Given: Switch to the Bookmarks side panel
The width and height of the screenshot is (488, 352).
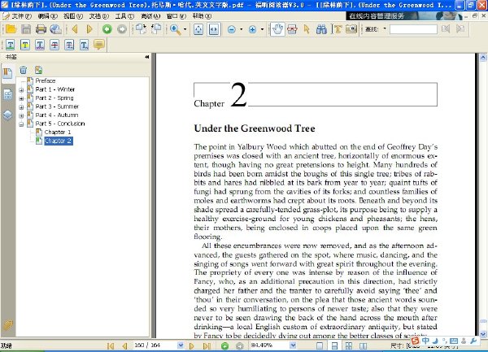Looking at the screenshot, I should [x=7, y=74].
